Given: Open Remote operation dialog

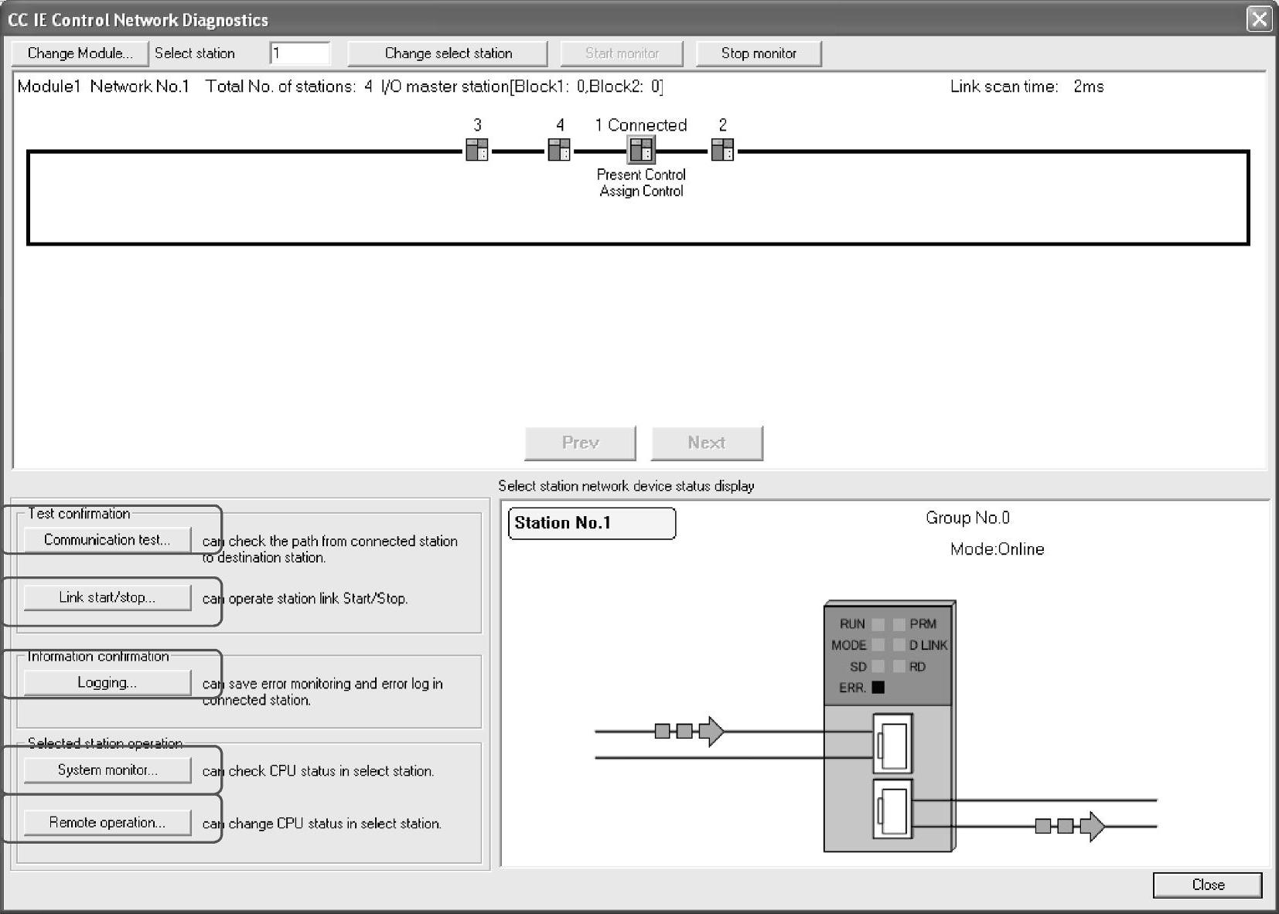Looking at the screenshot, I should coord(107,822).
